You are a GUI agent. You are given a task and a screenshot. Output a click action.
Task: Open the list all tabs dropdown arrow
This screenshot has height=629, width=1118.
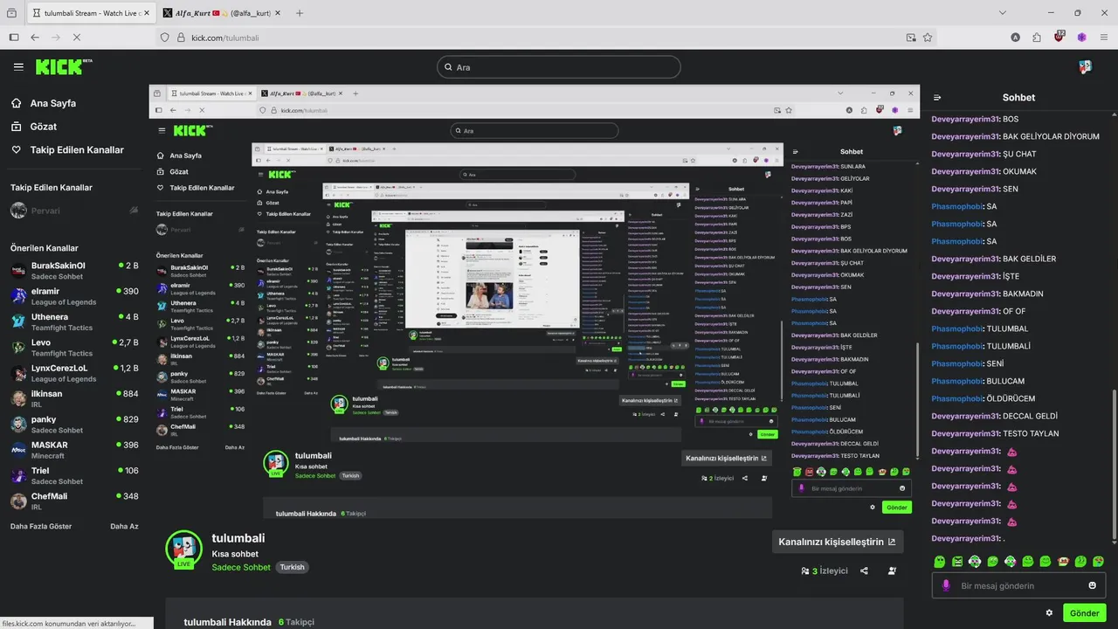coord(1003,13)
